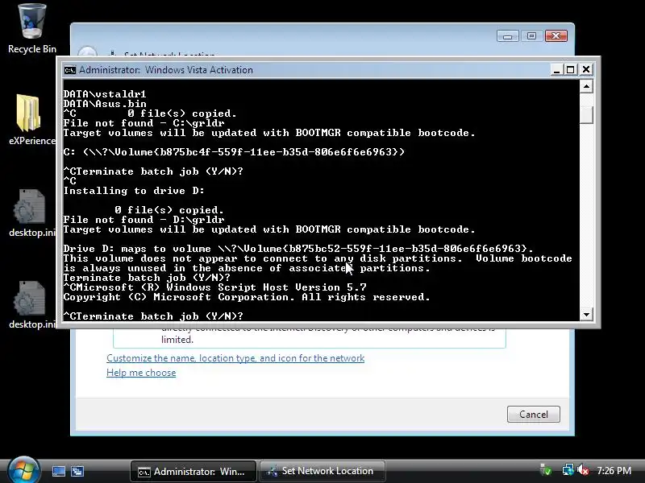The image size is (645, 483).
Task: Open the network tray icon
Action: (568, 470)
